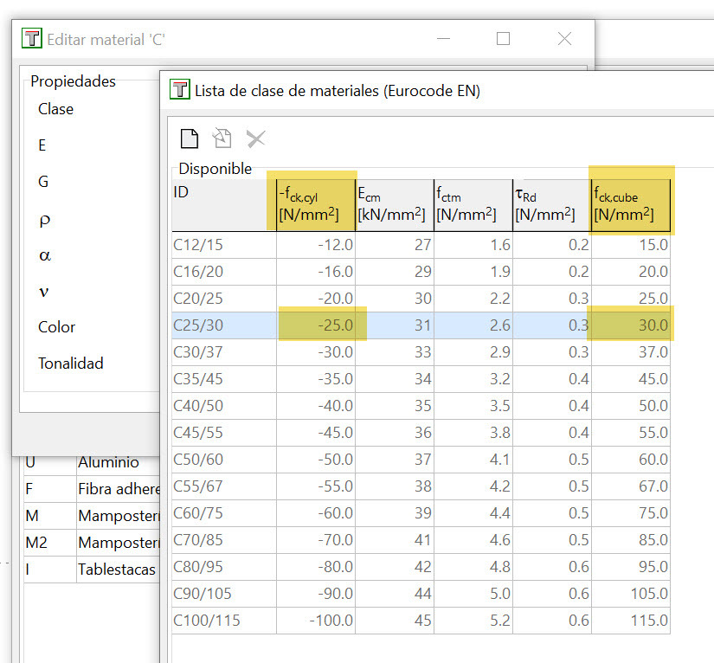The image size is (714, 663).
Task: Click the -50.0 cell of C50/60
Action: pos(316,460)
